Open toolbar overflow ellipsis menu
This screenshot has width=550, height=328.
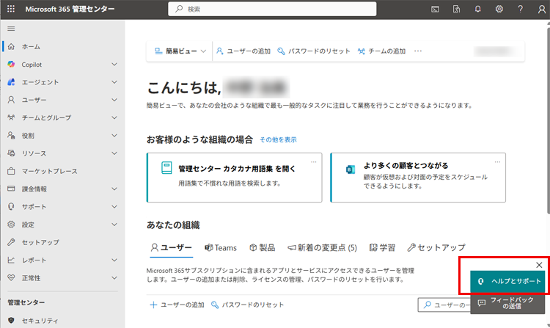(x=418, y=51)
